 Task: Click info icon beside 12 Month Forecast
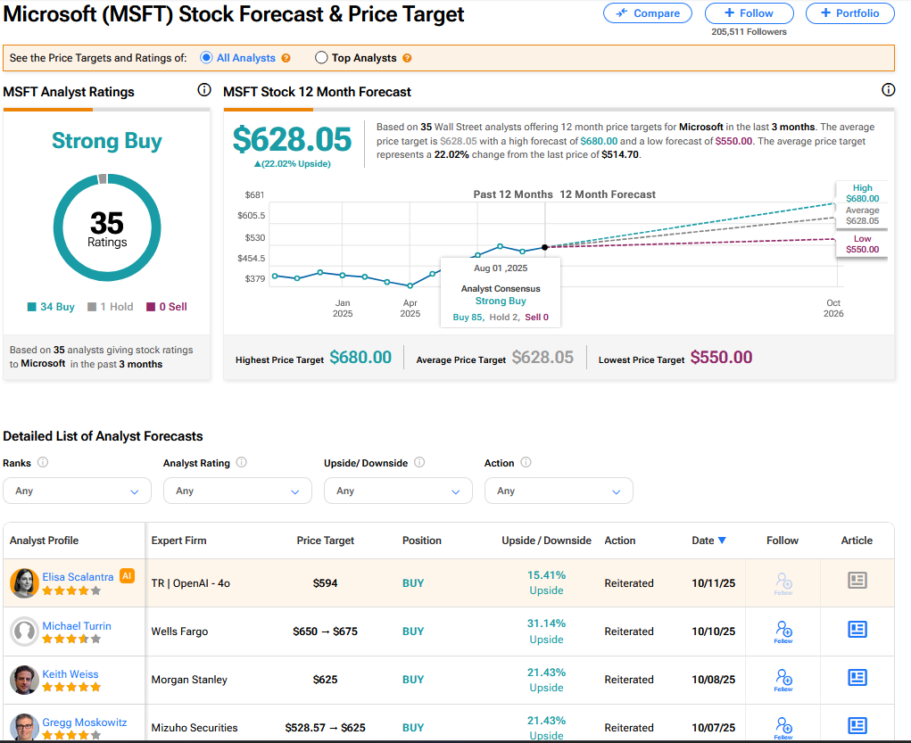click(x=888, y=90)
